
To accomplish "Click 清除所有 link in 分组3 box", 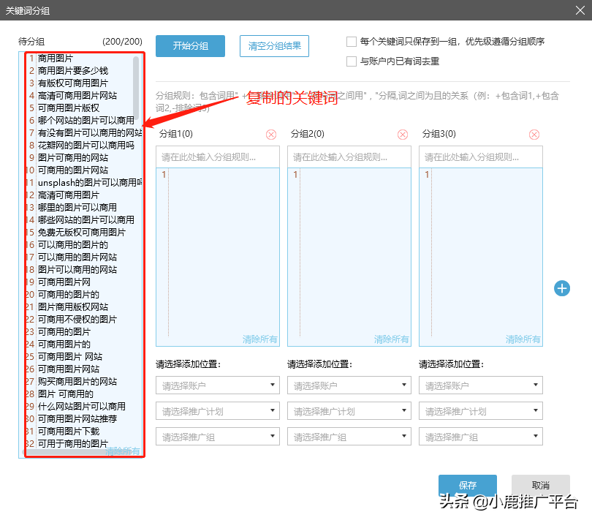I will [523, 339].
